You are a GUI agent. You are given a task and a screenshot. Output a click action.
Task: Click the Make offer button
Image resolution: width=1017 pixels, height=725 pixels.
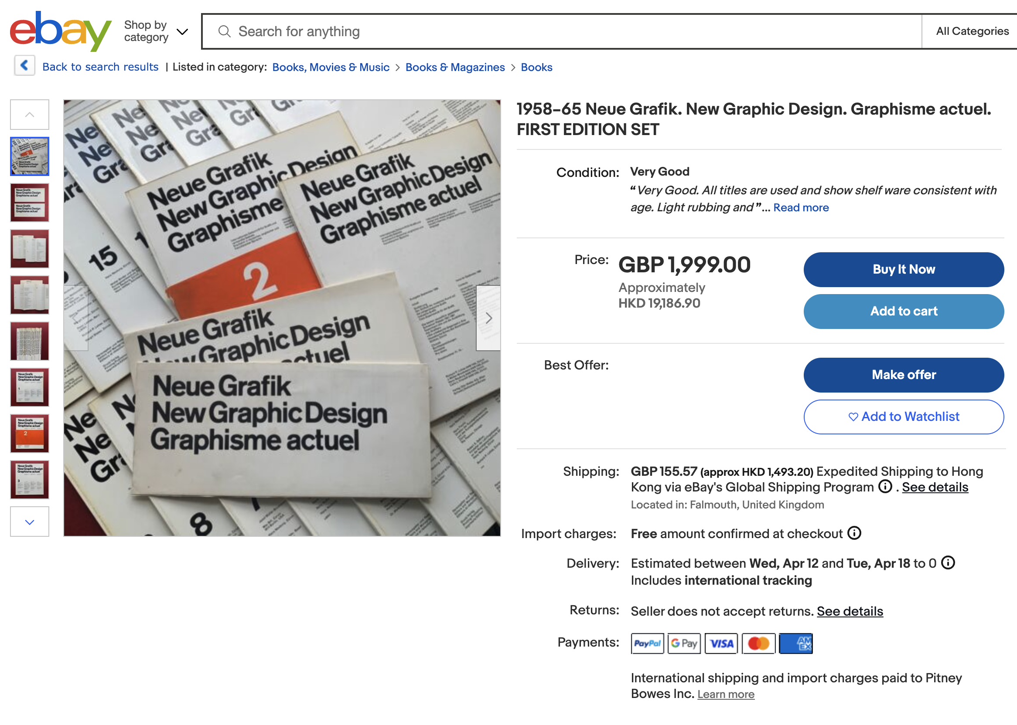point(904,375)
